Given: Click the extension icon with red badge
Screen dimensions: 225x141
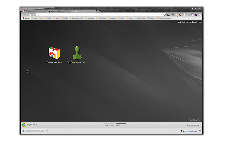Looking at the screenshot, I should coord(176,15).
